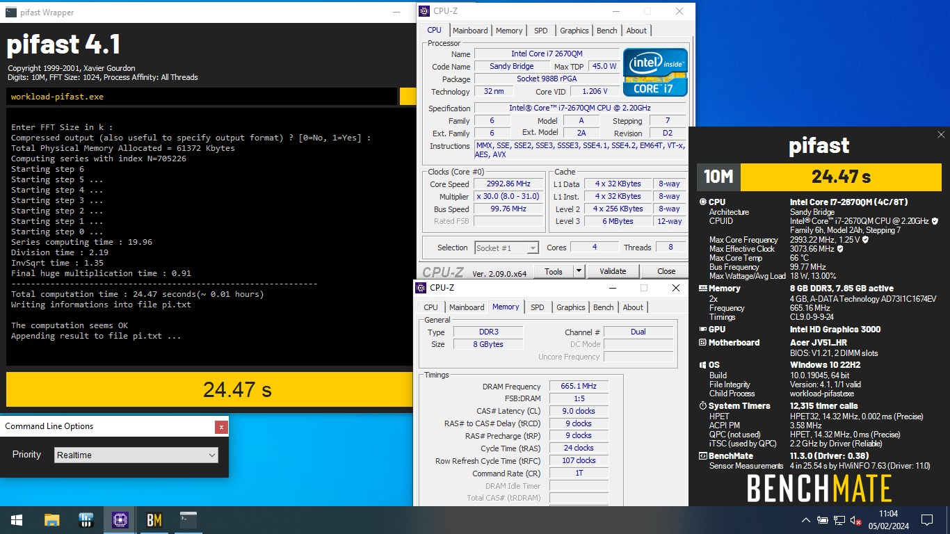Image resolution: width=950 pixels, height=534 pixels.
Task: Click the CAS# Latency value 9.0 clocks
Action: (x=579, y=411)
